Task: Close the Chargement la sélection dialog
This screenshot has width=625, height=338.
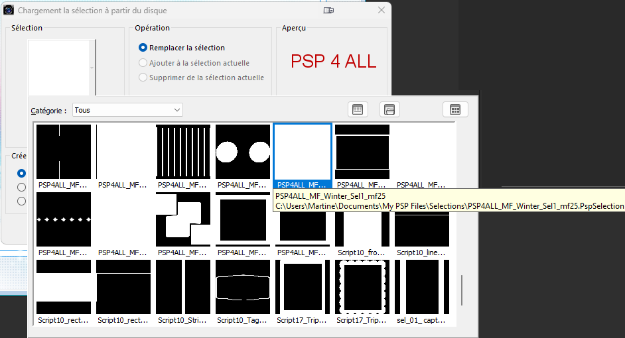Action: [382, 11]
